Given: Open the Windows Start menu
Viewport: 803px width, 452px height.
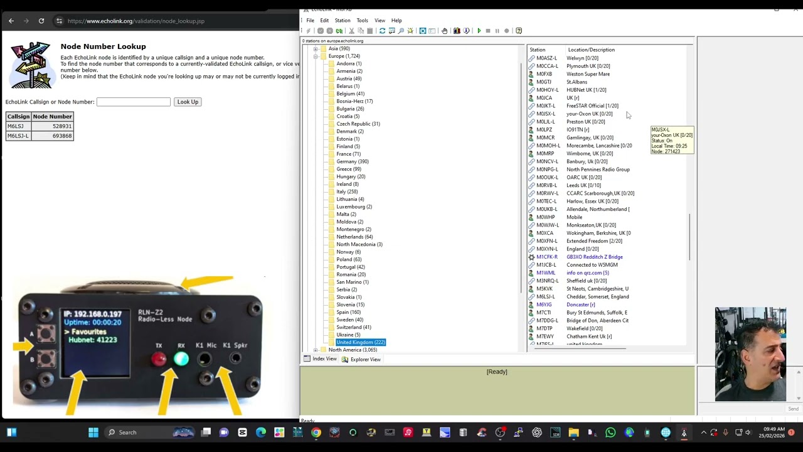Looking at the screenshot, I should pos(93,432).
